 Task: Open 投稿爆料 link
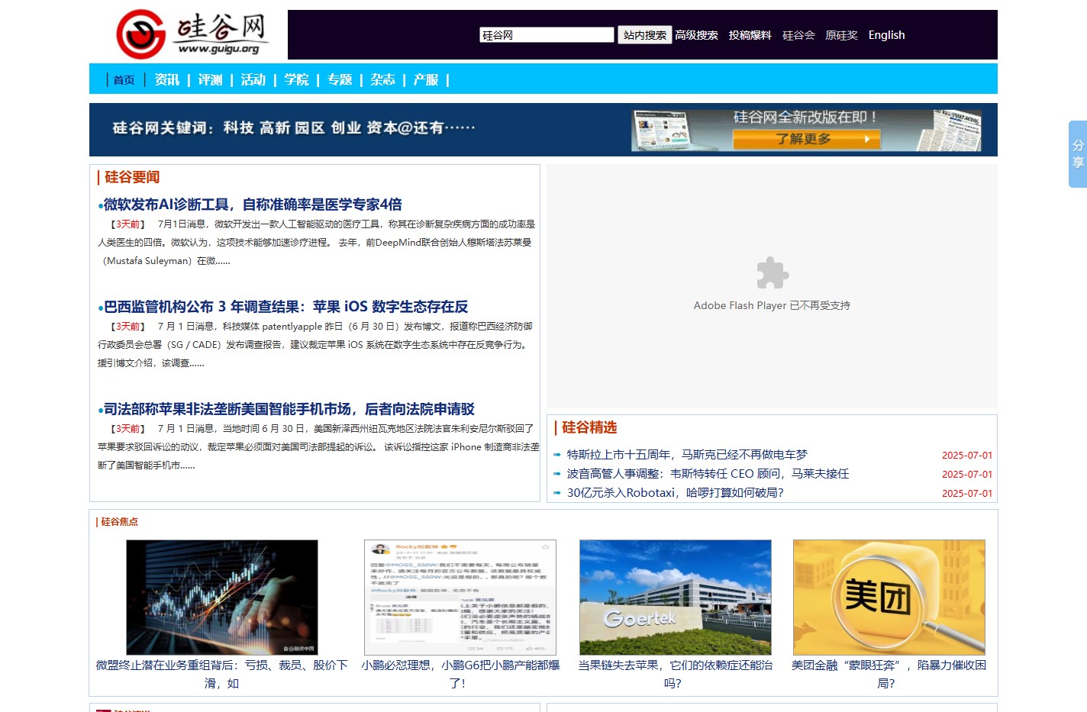point(750,35)
